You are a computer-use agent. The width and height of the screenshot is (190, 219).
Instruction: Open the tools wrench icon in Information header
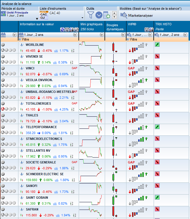pyautogui.click(x=76, y=30)
